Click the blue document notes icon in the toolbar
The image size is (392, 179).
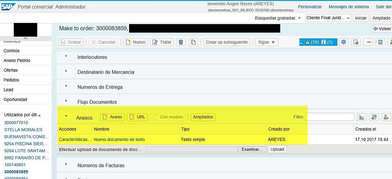[380, 42]
